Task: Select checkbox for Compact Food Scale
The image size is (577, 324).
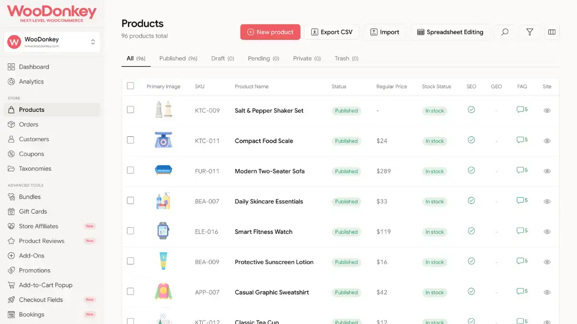Action: tap(130, 140)
